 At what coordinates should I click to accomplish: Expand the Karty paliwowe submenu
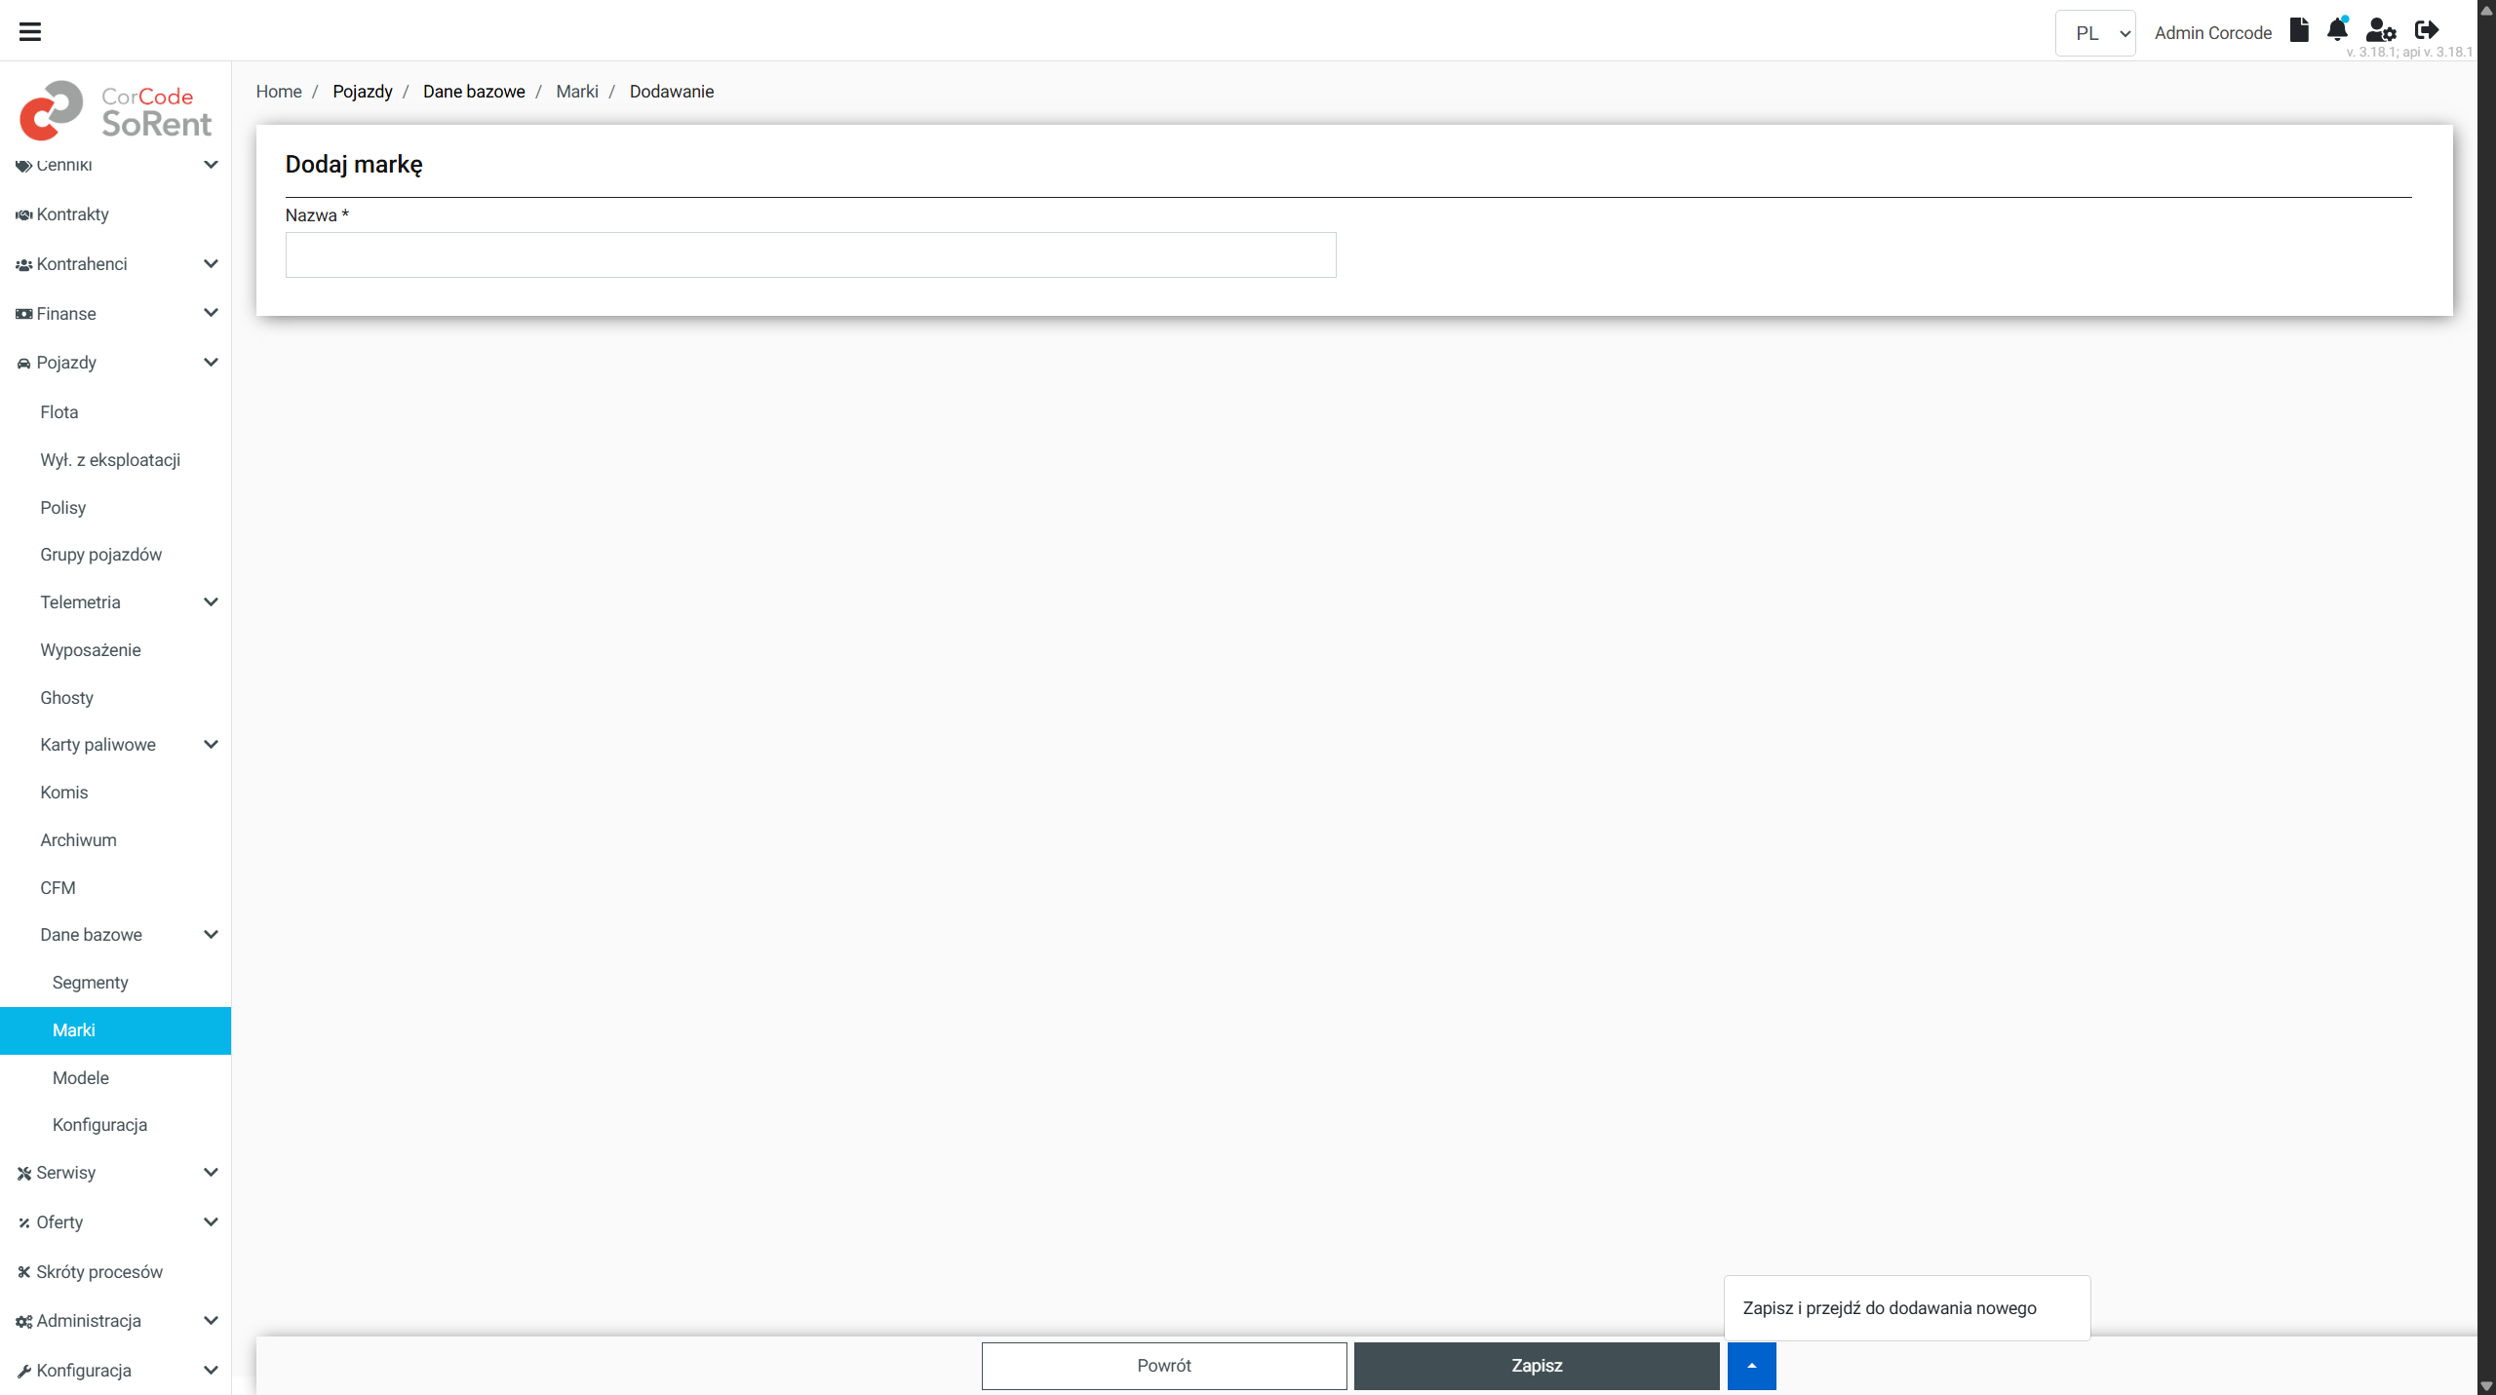pyautogui.click(x=210, y=745)
